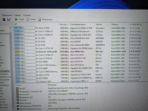Click QuadCore Intel Xeon E3-1230 v2 value
148x111 pixels.
pyautogui.click(x=68, y=88)
